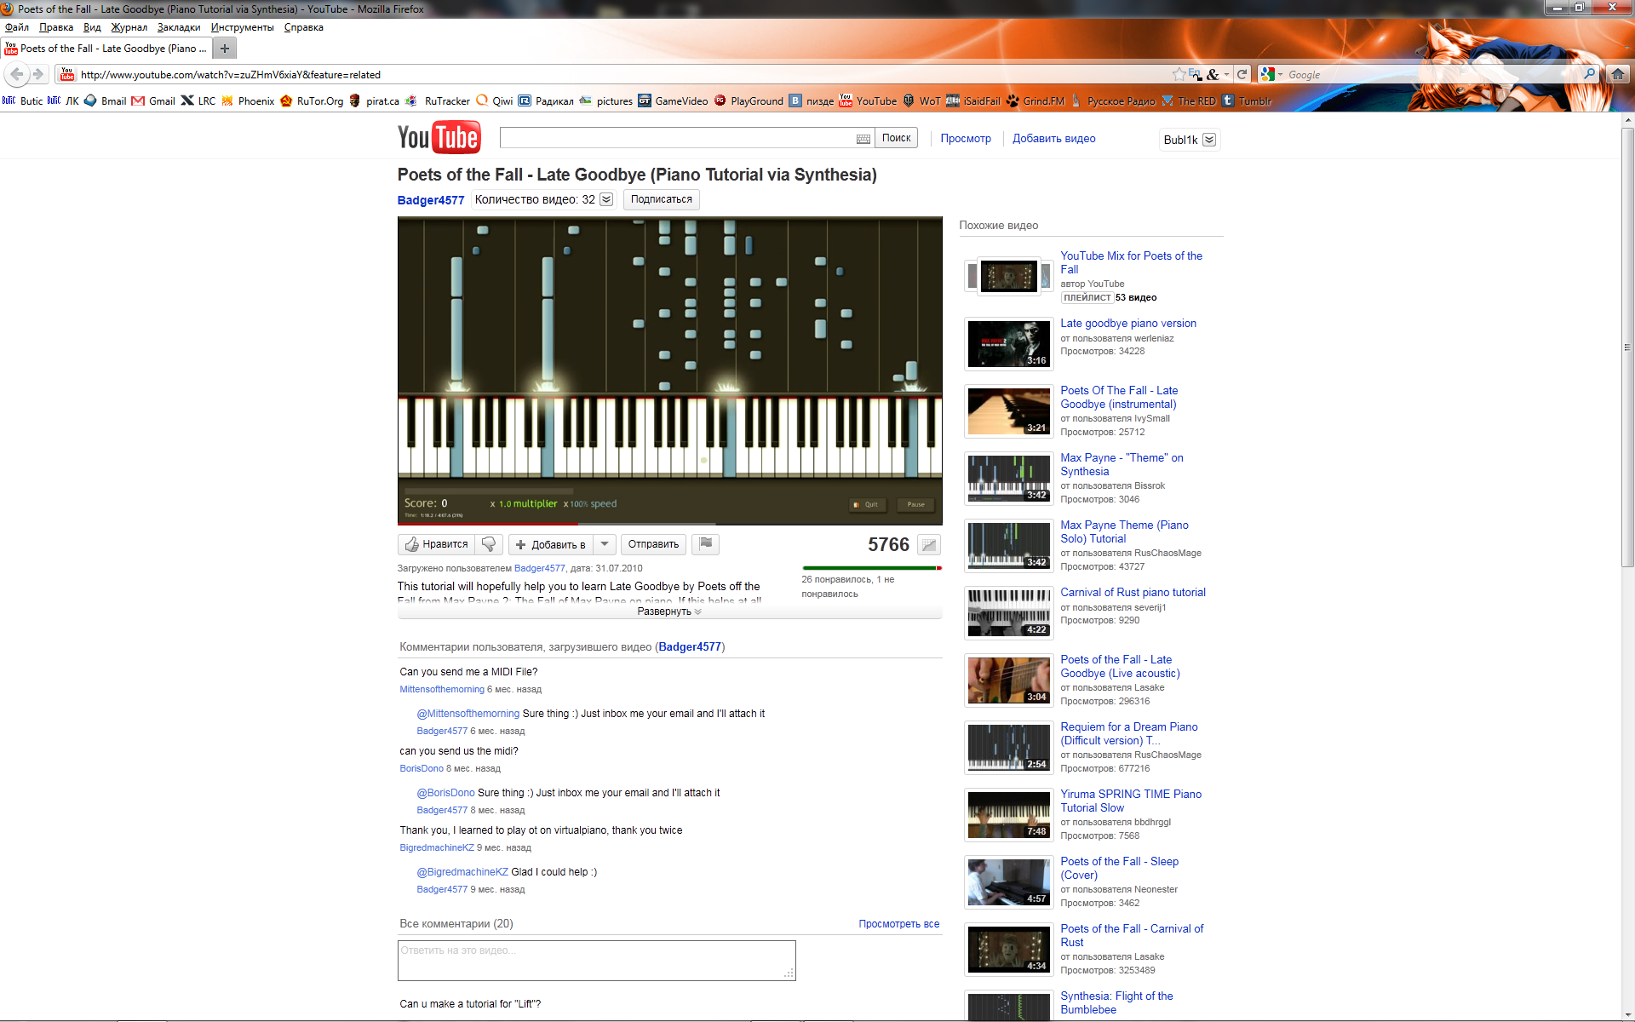This screenshot has width=1635, height=1022.
Task: Expand the Количество видео: 32 dropdown
Action: click(606, 199)
